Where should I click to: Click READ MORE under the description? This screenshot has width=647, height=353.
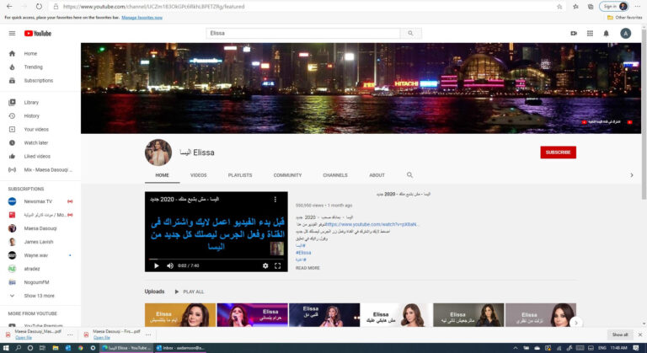(307, 268)
